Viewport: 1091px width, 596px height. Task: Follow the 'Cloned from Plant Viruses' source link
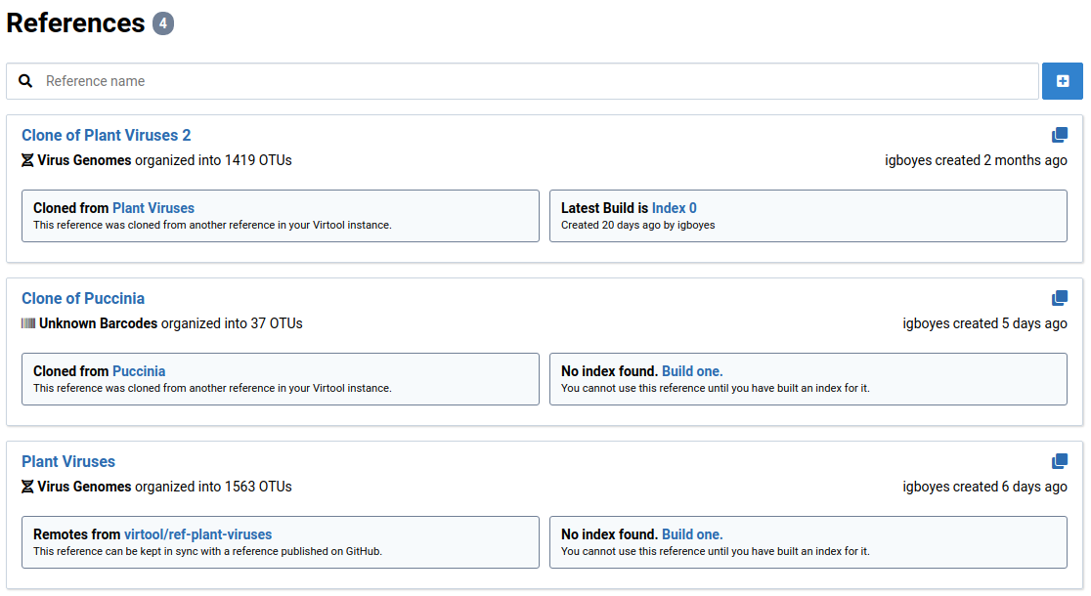(x=153, y=208)
